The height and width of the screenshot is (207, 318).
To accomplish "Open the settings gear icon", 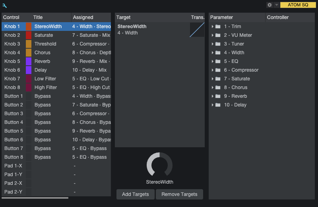I will (x=270, y=5).
